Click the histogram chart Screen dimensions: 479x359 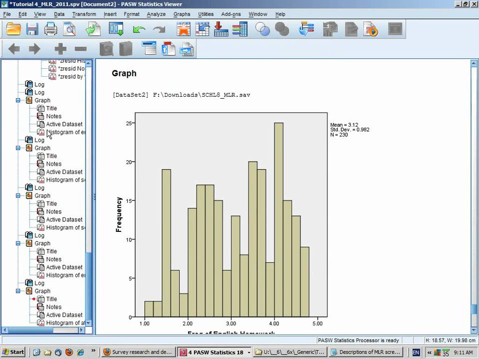231,215
